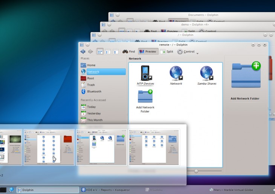Viewport: 275px width, 194px height.
Task: Open the Network globe icon in file view
Action: coord(176,75)
